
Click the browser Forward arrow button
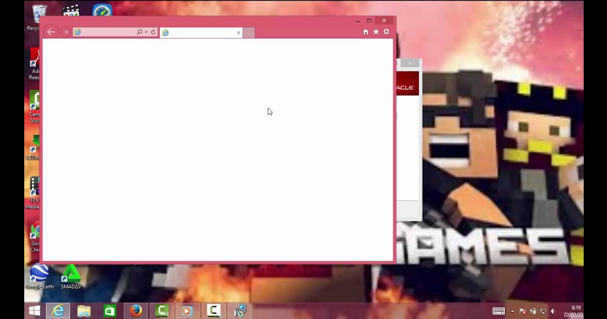click(x=65, y=32)
